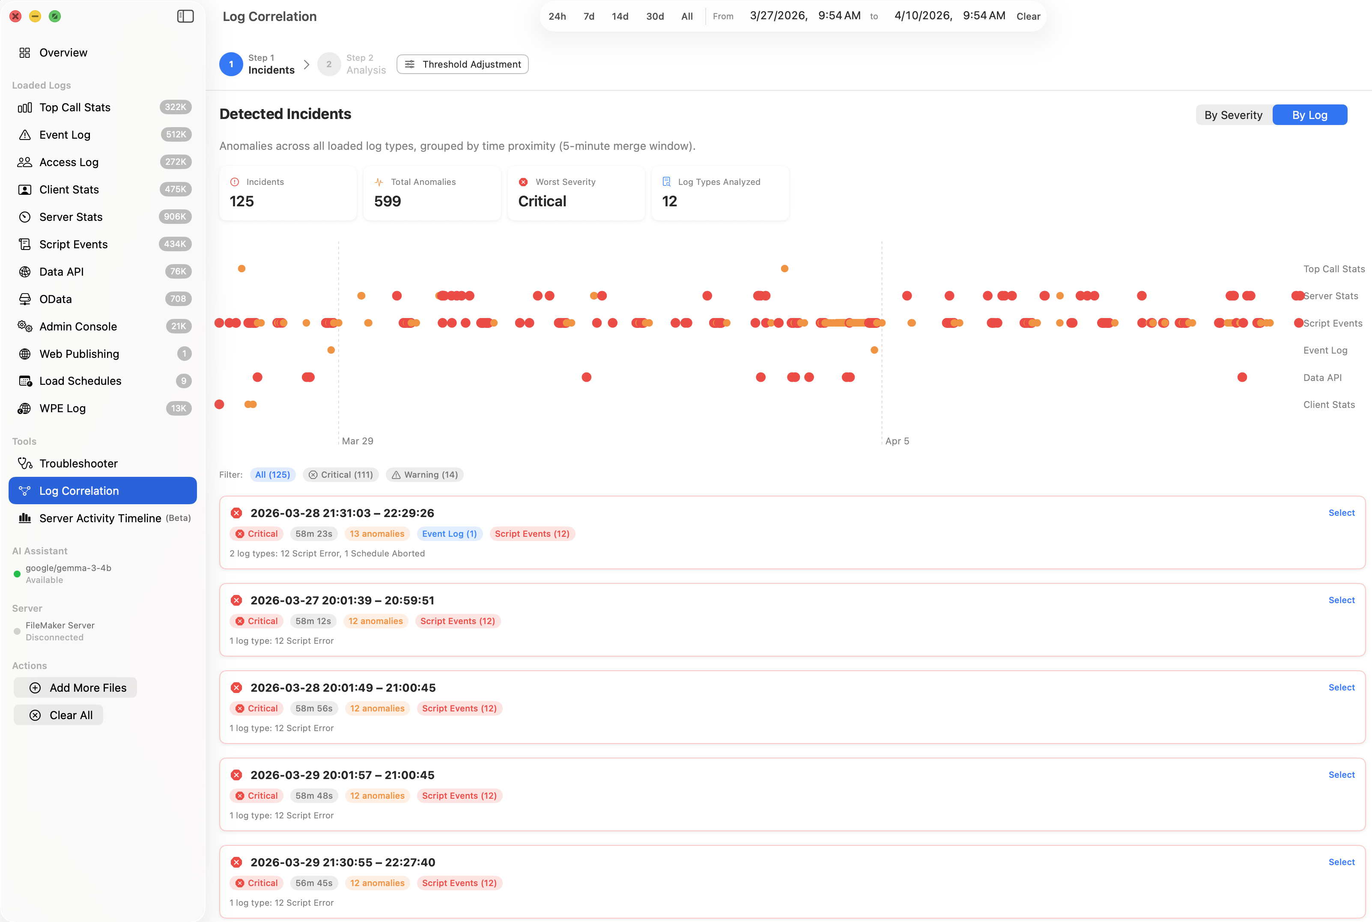The height and width of the screenshot is (922, 1372).
Task: Click the From date field 3/27/2026
Action: (x=778, y=16)
